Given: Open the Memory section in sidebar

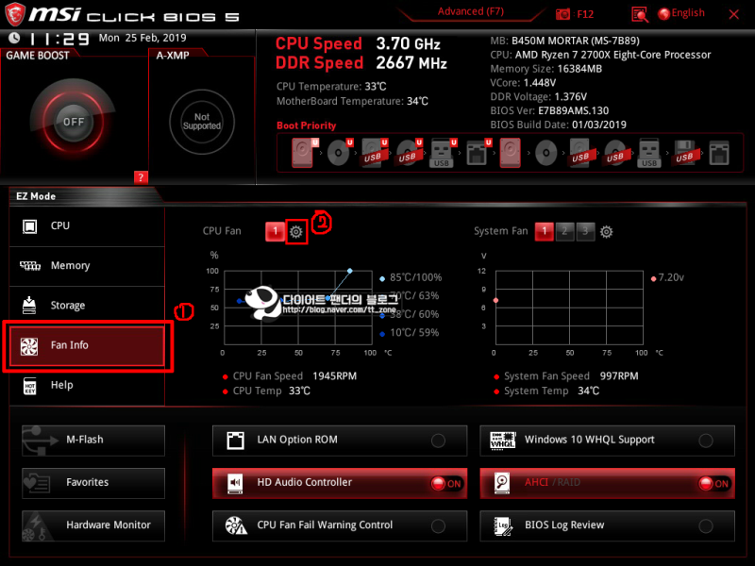Looking at the screenshot, I should (x=86, y=265).
